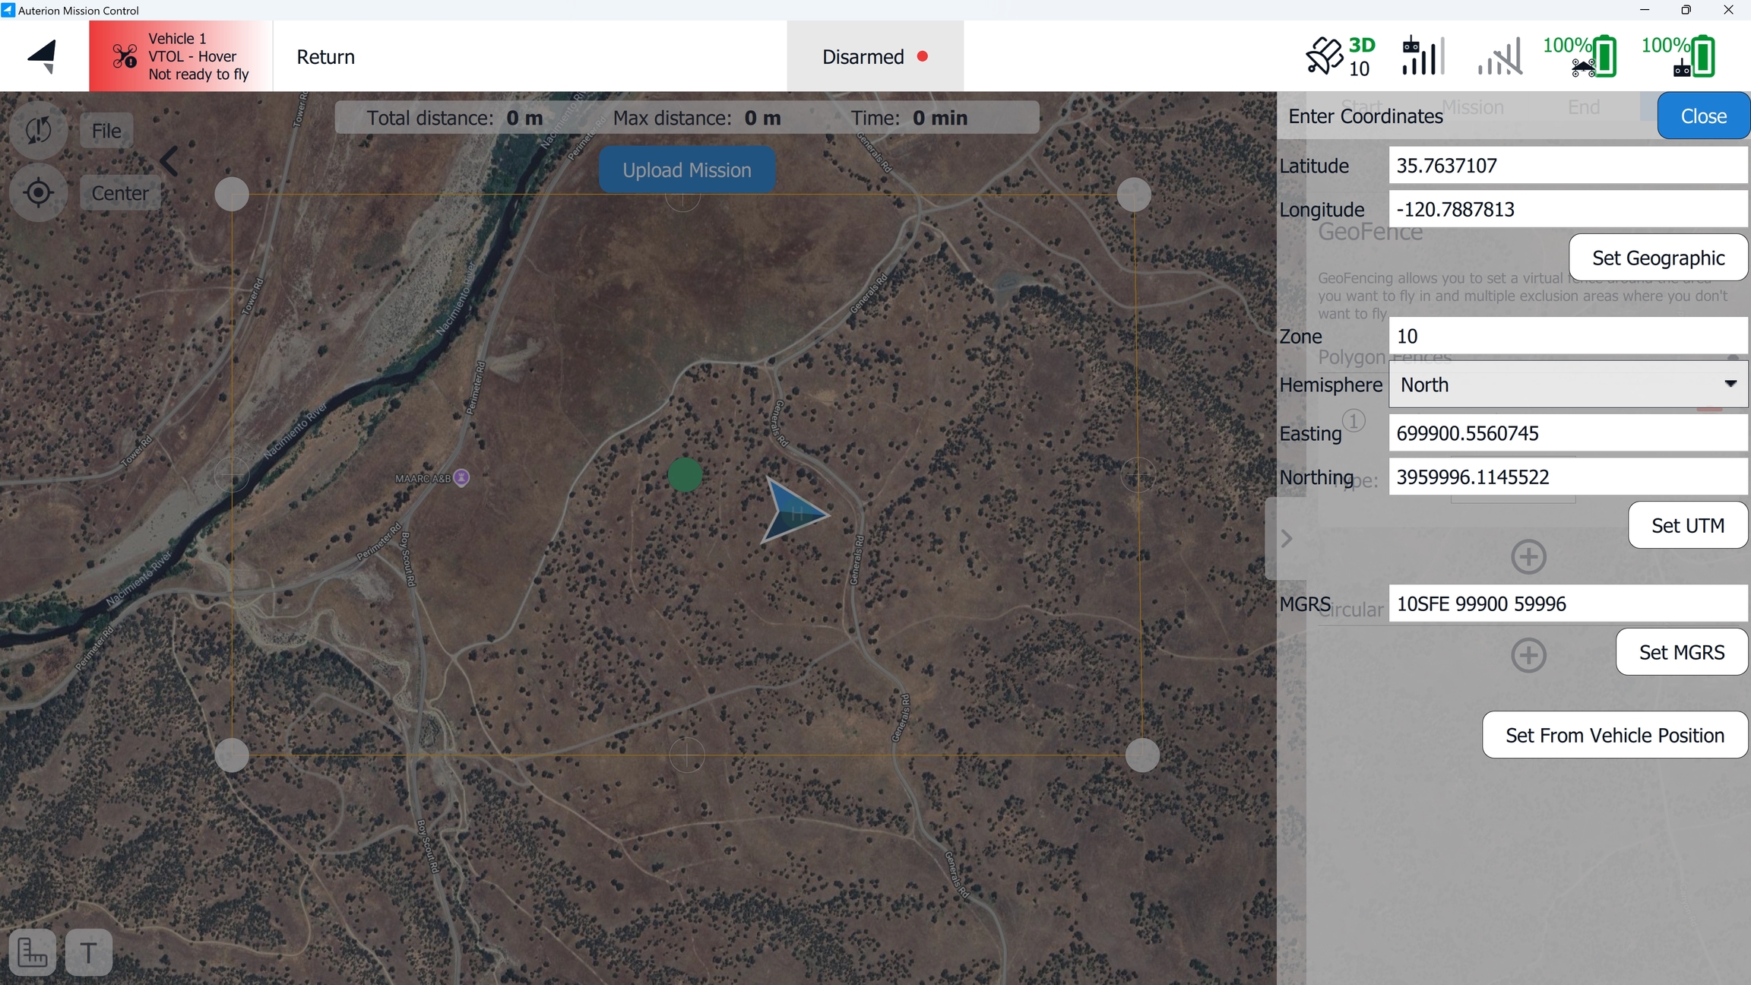Click the target crosshair Center icon
1751x985 pixels.
[38, 193]
